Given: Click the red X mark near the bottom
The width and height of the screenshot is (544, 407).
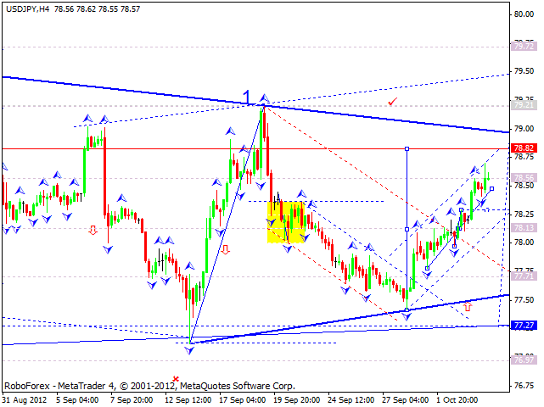Looking at the screenshot, I should click(x=176, y=378).
